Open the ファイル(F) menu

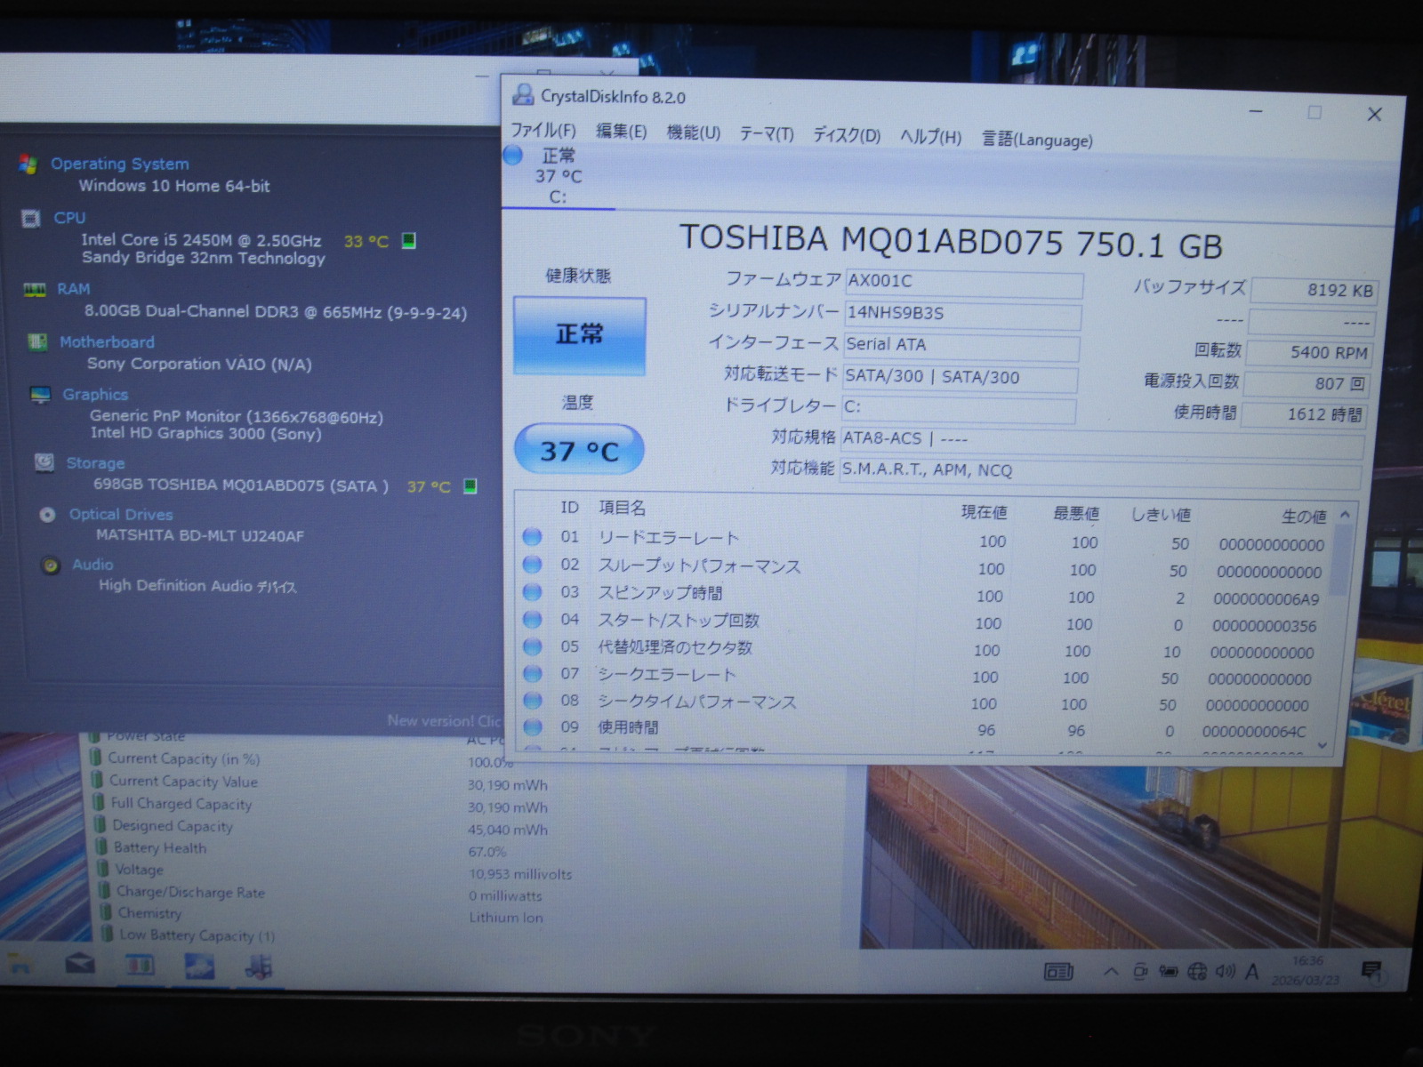543,130
